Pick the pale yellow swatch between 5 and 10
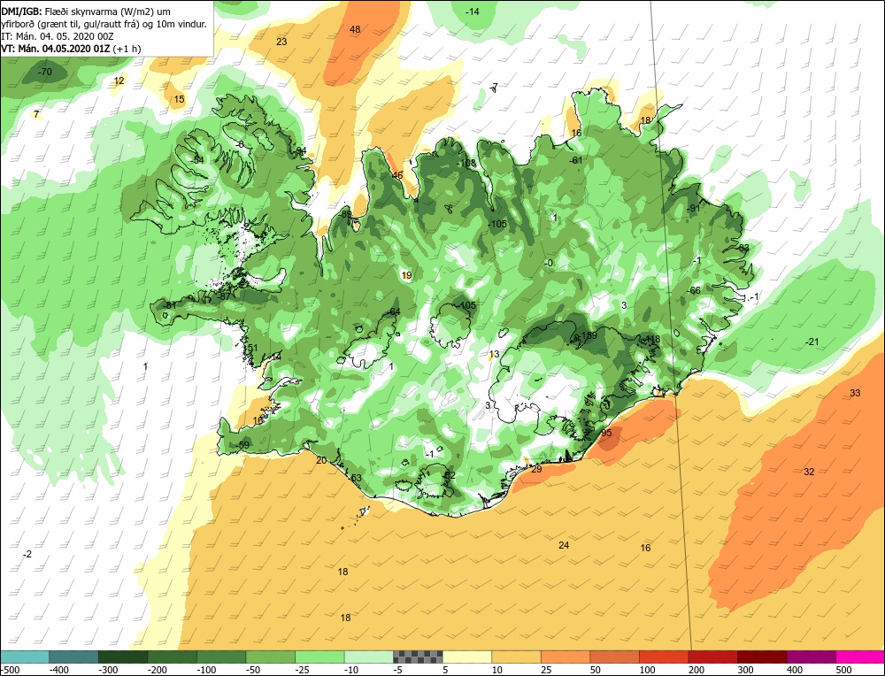Screen dimensions: 885x676 466,657
